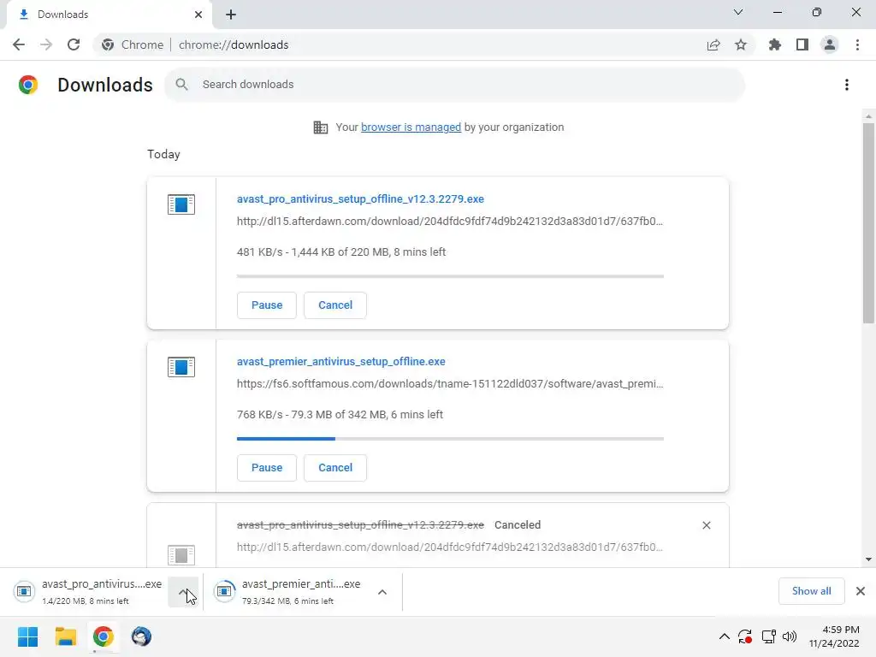Go back using the browser back arrow

(19, 44)
